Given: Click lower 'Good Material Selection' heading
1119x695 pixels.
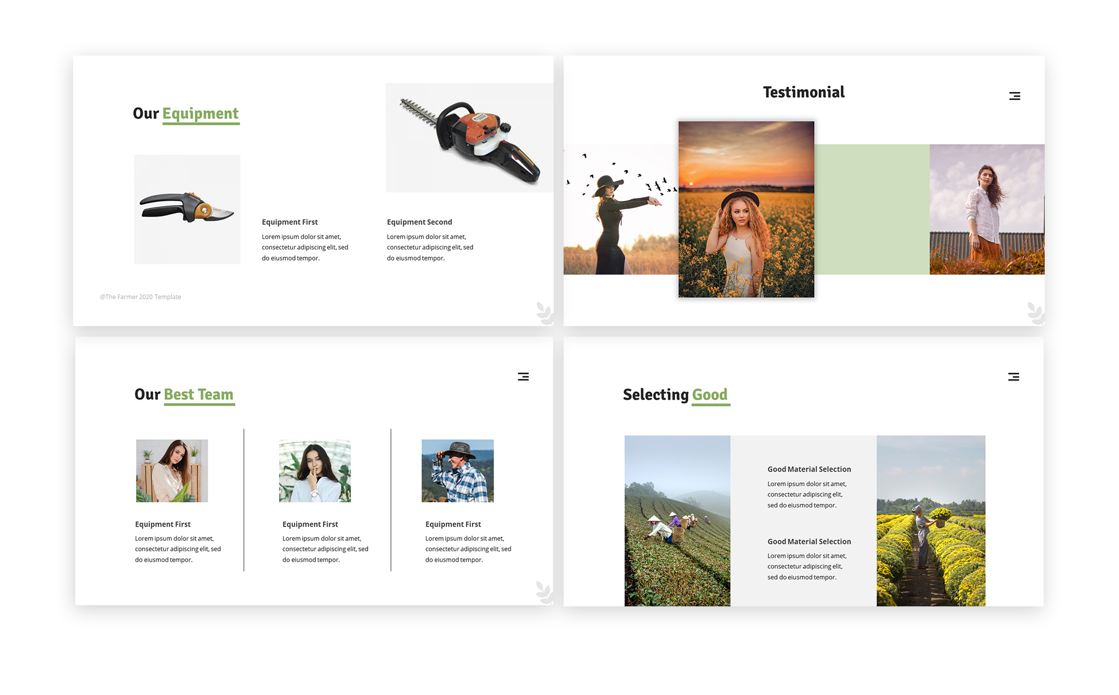Looking at the screenshot, I should (x=809, y=542).
